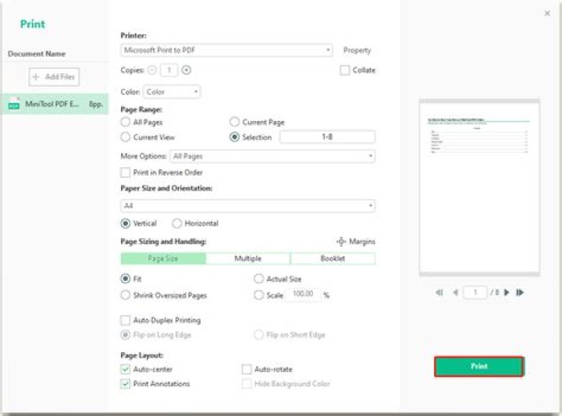Image resolution: width=562 pixels, height=416 pixels.
Task: Open Margins settings icon
Action: click(x=341, y=241)
